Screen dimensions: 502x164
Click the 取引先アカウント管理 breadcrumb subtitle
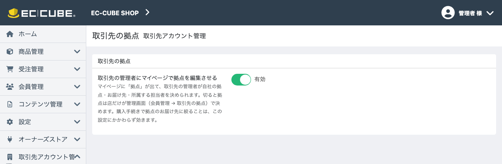pos(175,36)
